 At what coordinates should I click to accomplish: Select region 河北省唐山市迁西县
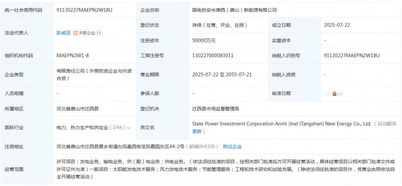click(78, 109)
